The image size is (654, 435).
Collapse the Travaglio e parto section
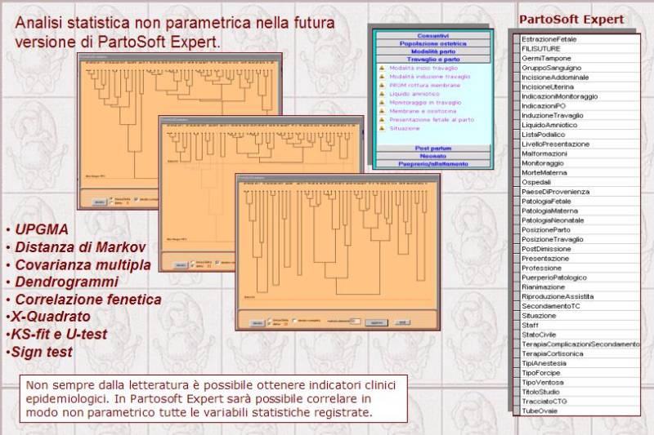(x=433, y=60)
